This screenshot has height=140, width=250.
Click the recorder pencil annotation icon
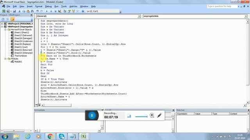click(159, 115)
